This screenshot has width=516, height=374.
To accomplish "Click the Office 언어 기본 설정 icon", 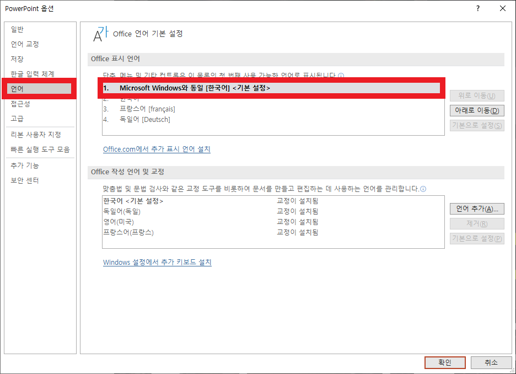I will pos(100,34).
